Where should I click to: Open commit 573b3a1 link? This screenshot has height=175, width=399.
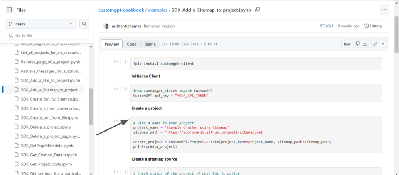coord(327,26)
